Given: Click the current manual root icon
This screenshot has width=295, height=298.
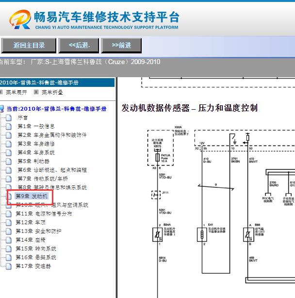Looking at the screenshot, I should tap(2, 109).
